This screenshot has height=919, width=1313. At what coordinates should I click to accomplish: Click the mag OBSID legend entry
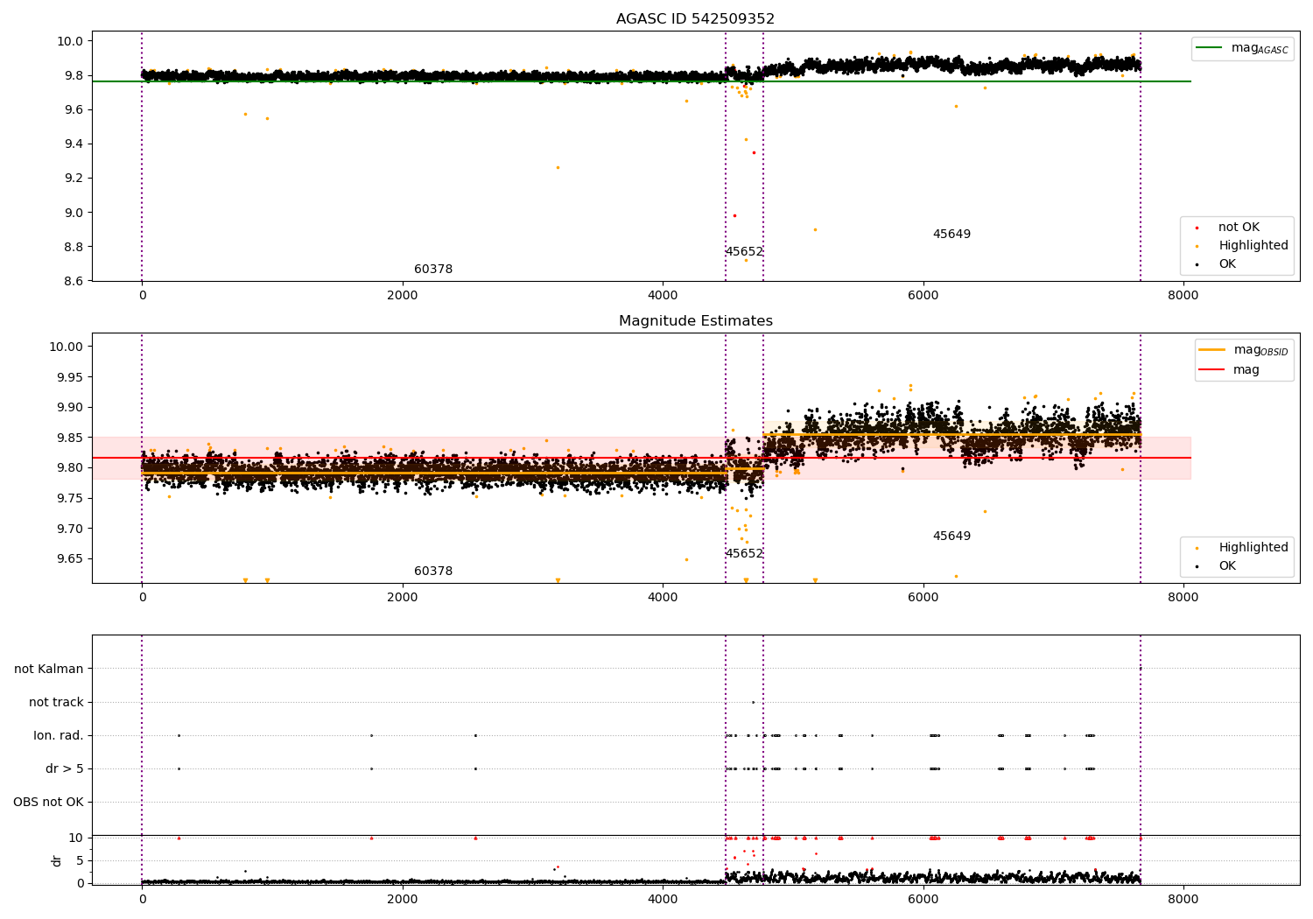tap(1244, 350)
